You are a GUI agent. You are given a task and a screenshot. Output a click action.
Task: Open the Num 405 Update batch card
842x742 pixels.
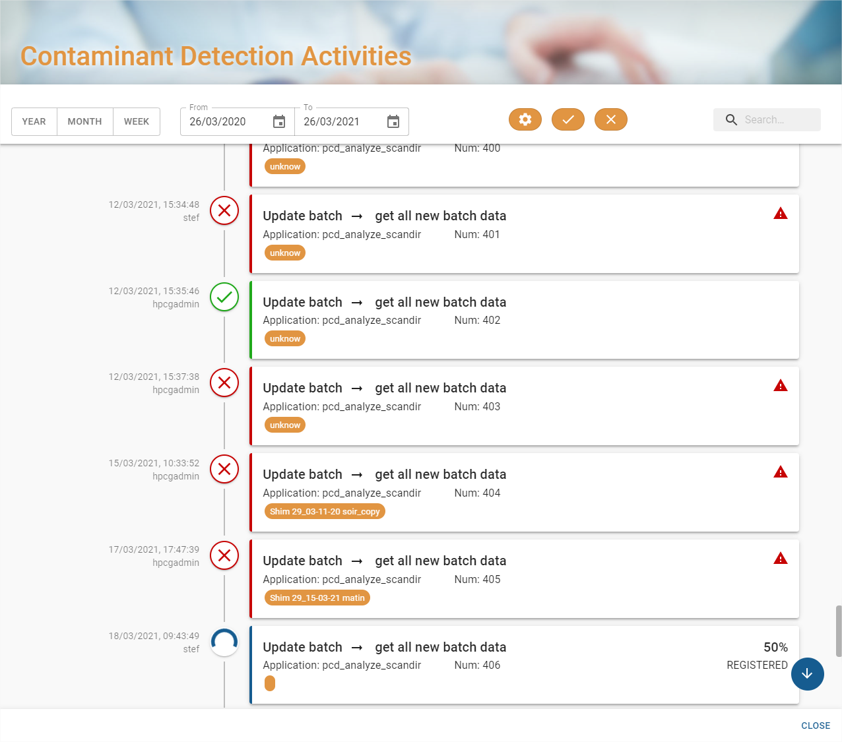(524, 578)
